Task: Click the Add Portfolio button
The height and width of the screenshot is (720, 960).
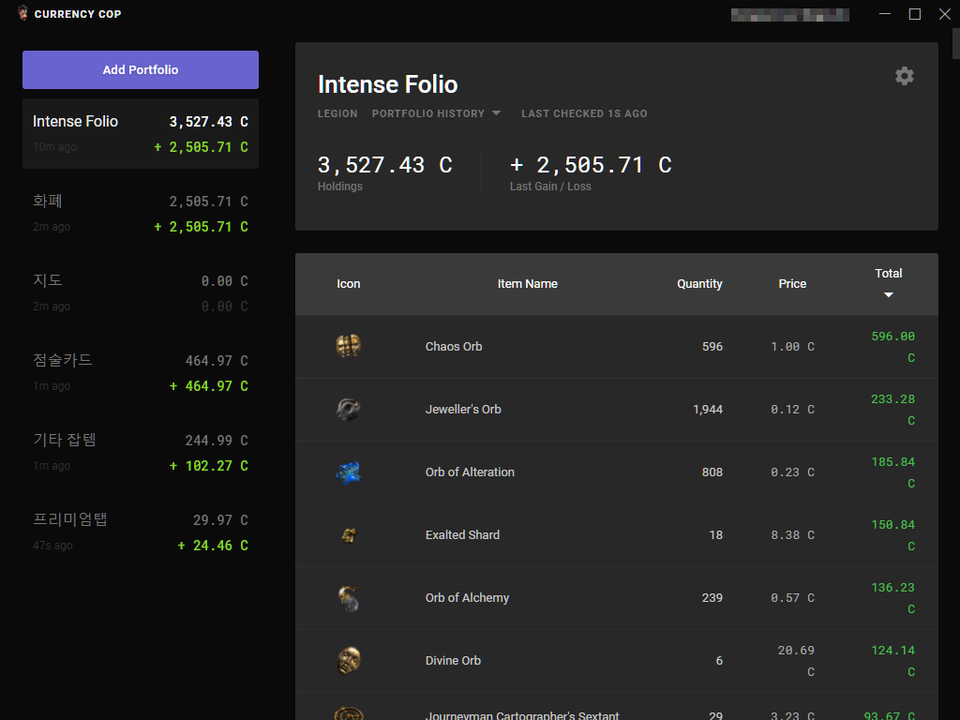Action: click(141, 69)
